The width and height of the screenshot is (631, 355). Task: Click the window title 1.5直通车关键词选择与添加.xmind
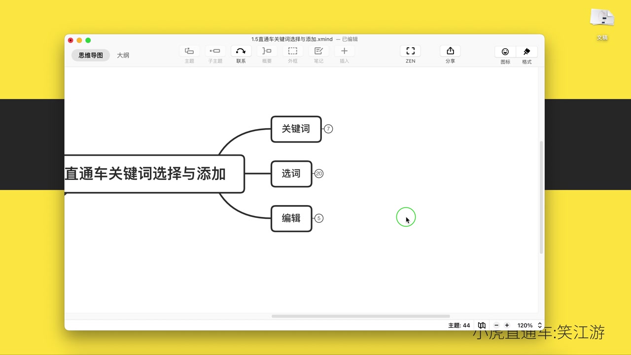pyautogui.click(x=292, y=39)
